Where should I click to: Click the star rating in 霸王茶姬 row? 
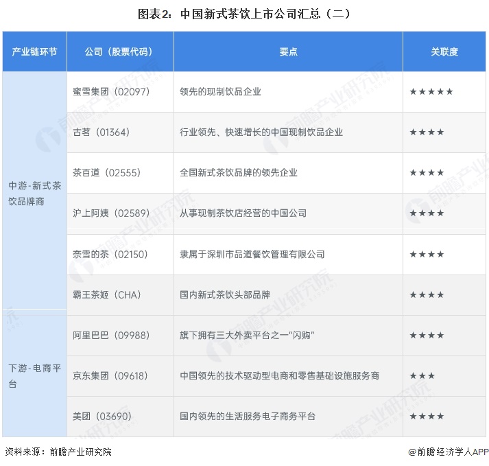pos(427,294)
